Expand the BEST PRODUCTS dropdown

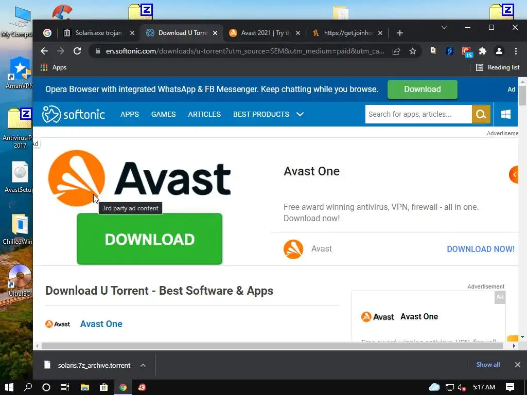pyautogui.click(x=268, y=114)
